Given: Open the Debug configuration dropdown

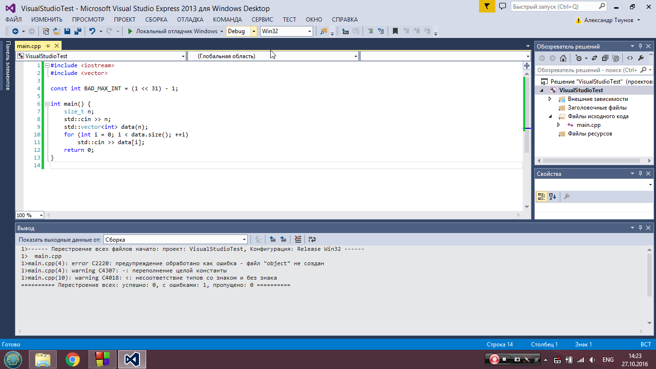Looking at the screenshot, I should (x=254, y=31).
